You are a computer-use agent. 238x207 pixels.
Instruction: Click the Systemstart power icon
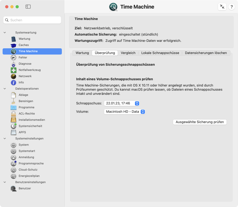point(14,151)
